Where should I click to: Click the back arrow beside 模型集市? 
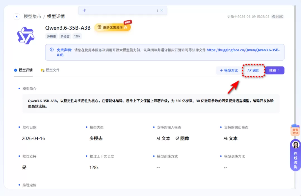(17, 16)
